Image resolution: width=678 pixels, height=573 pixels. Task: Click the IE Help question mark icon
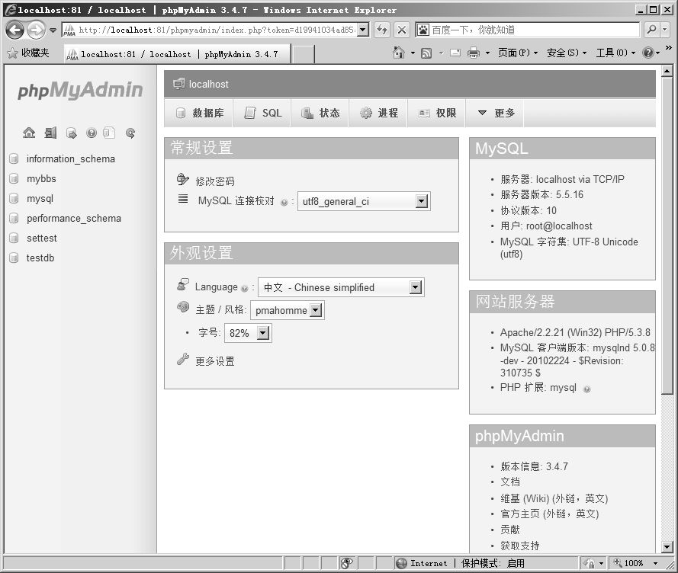point(647,53)
